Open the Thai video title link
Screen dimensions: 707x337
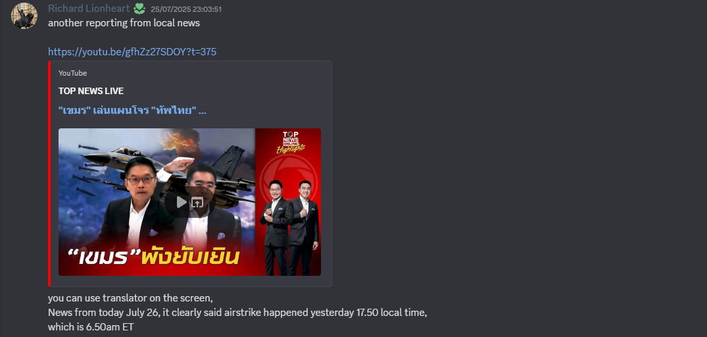pyautogui.click(x=133, y=110)
